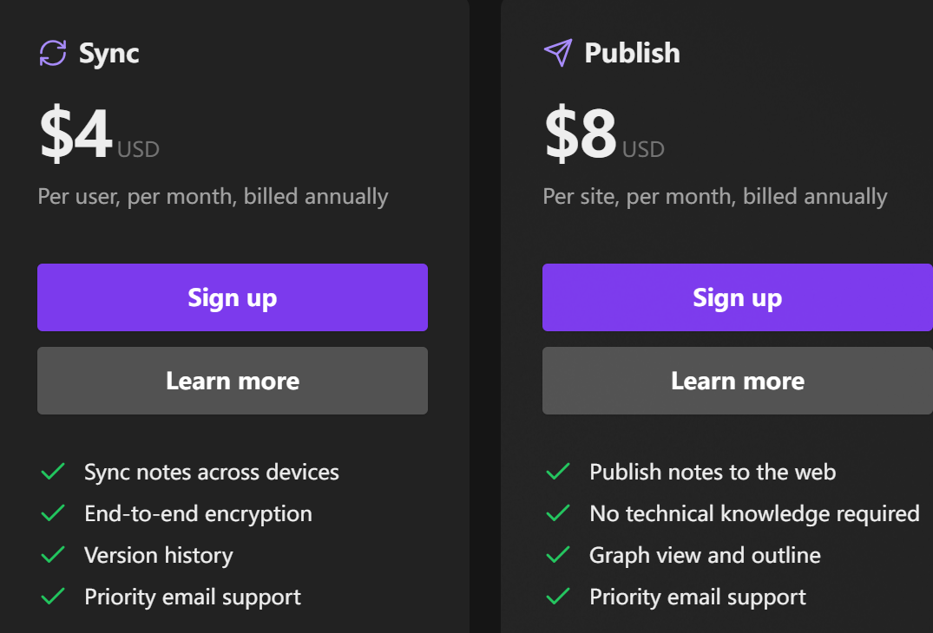Screen dimensions: 933x633
Task: Open Learn more for the Publish plan
Action: coord(737,381)
